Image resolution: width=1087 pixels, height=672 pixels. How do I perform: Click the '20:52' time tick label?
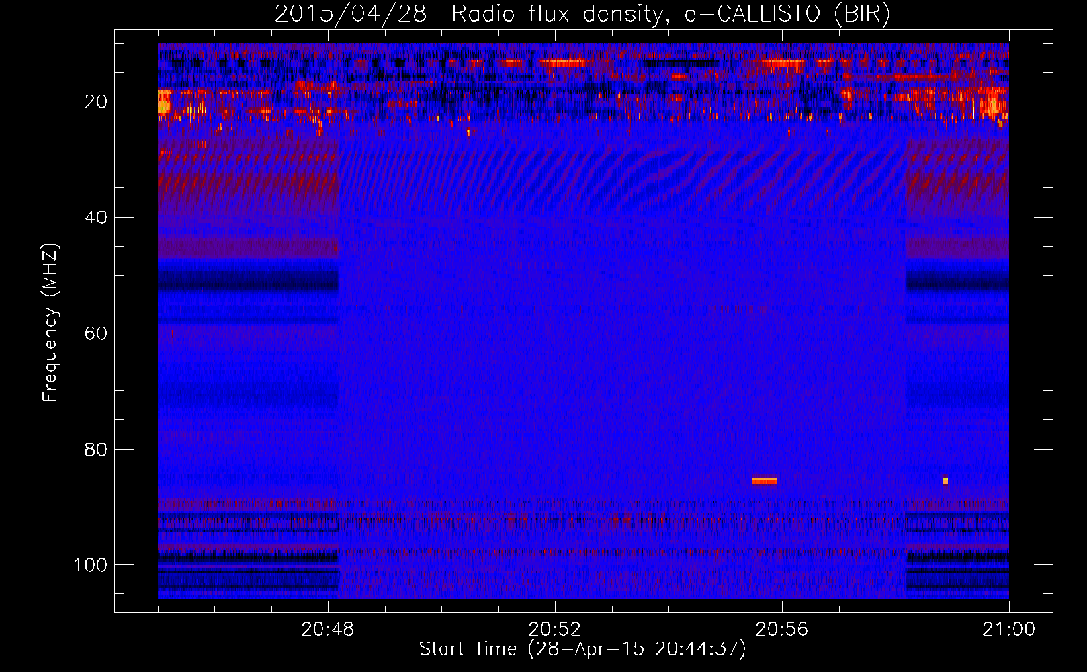coord(555,630)
